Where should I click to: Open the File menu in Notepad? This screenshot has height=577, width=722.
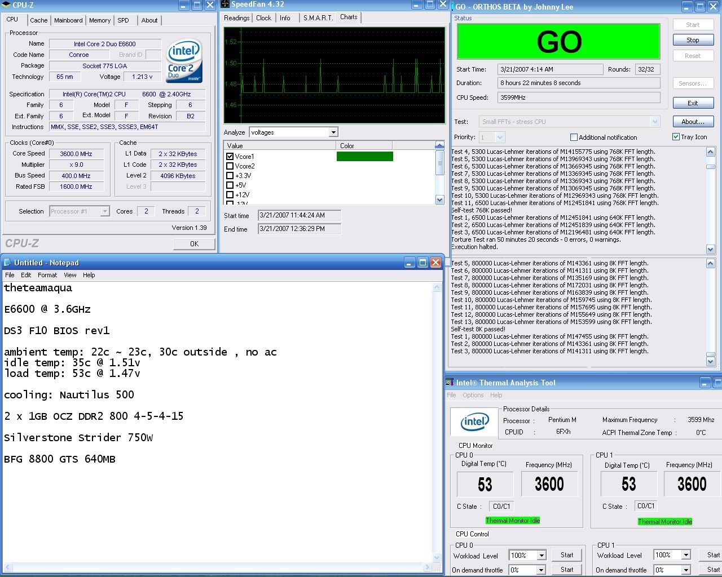click(x=10, y=275)
